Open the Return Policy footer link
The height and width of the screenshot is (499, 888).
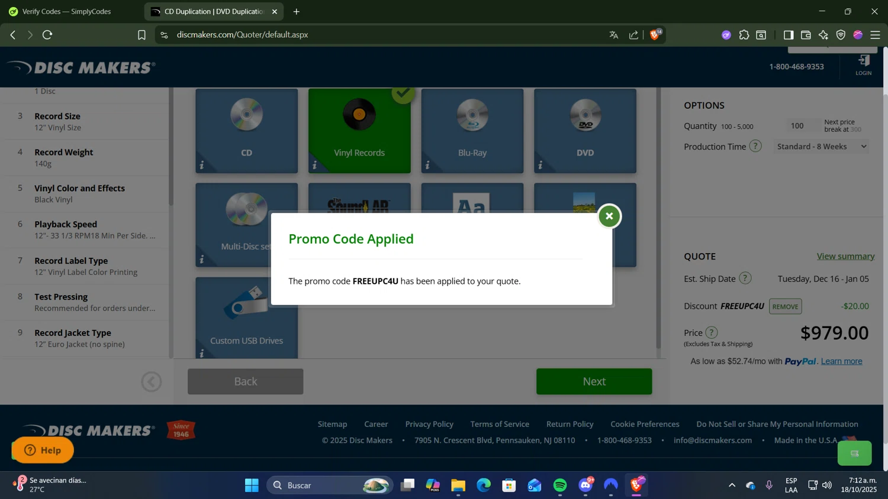[x=570, y=424]
